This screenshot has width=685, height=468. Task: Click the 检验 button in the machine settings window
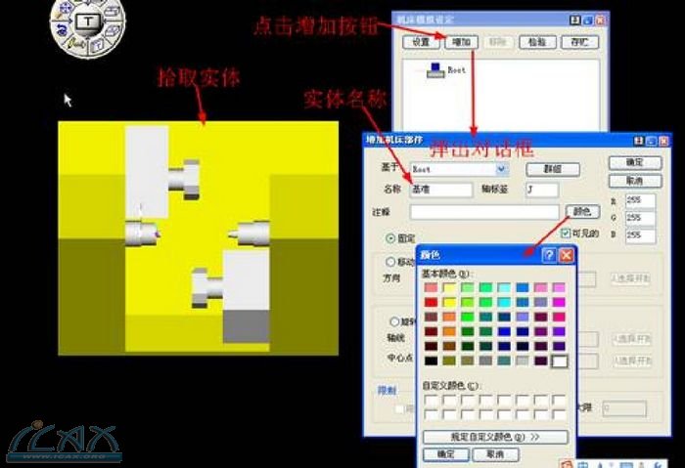(537, 42)
